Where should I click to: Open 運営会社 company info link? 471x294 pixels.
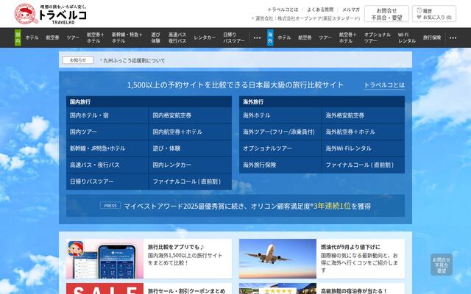[x=306, y=18]
